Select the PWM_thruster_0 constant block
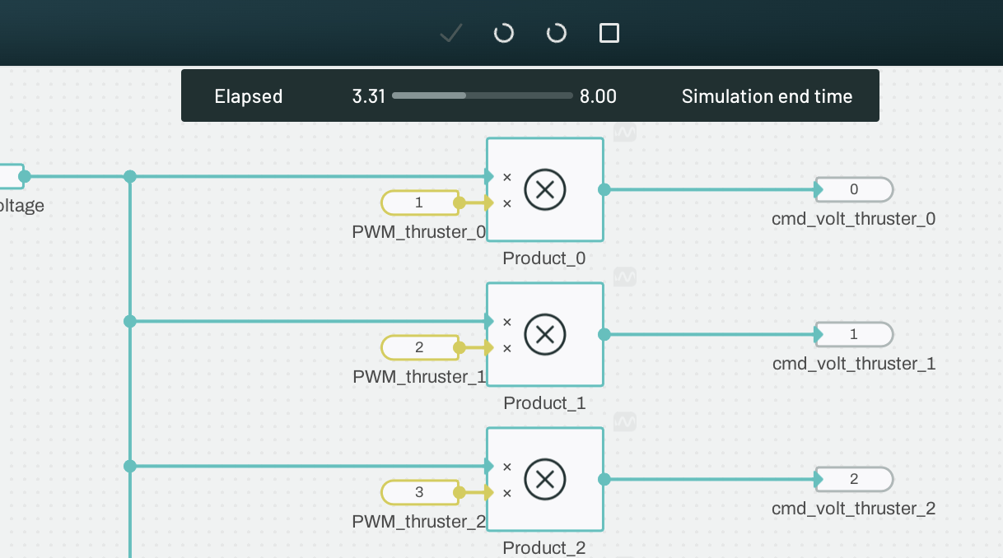Screen dimensions: 1003x558 (419, 202)
